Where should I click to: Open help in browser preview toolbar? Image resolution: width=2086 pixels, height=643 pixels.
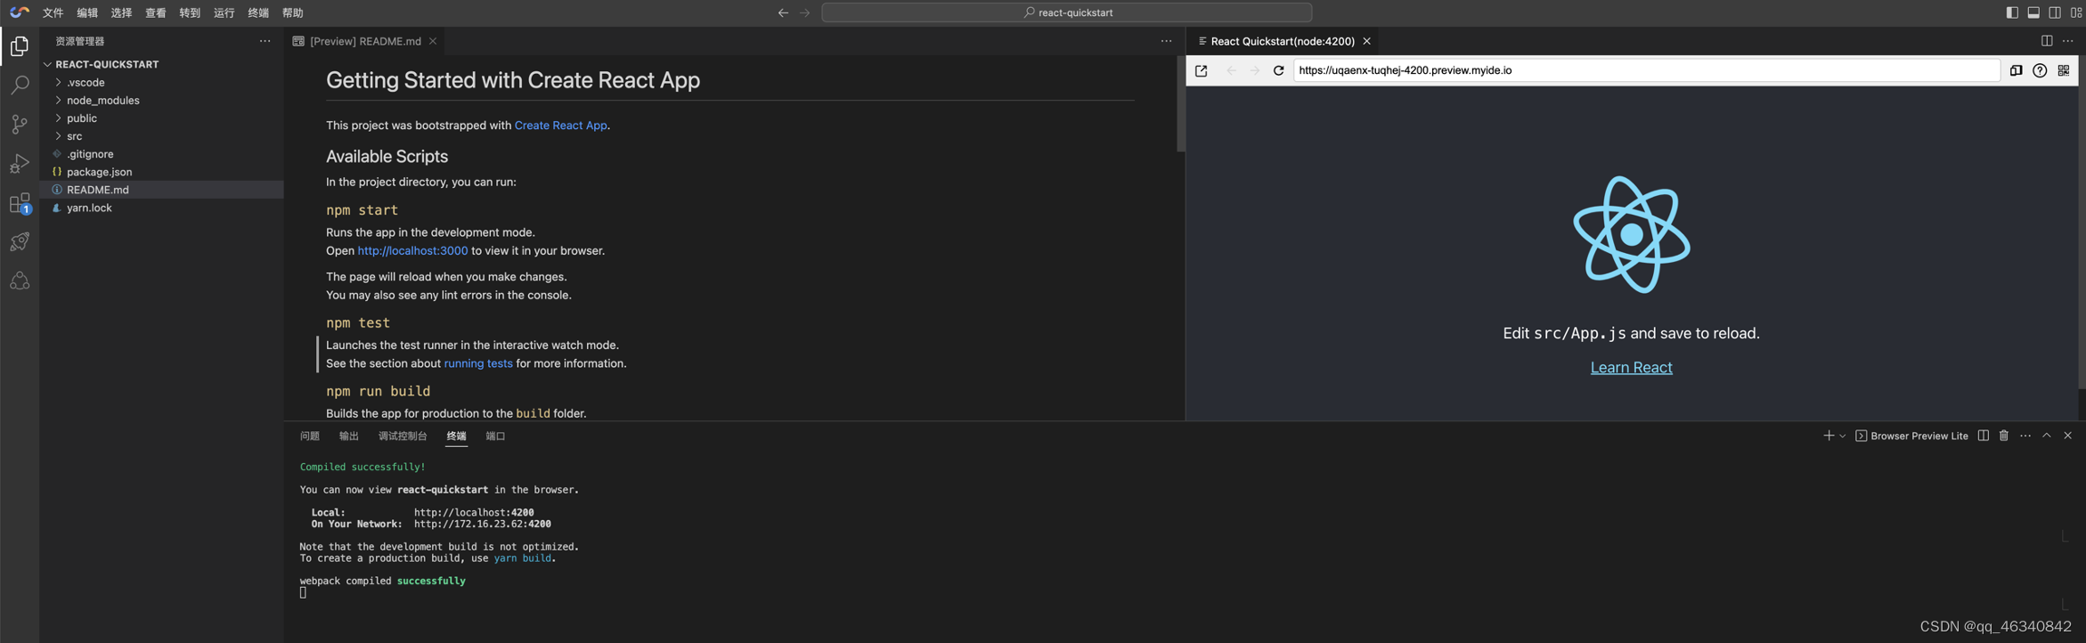pos(2040,70)
